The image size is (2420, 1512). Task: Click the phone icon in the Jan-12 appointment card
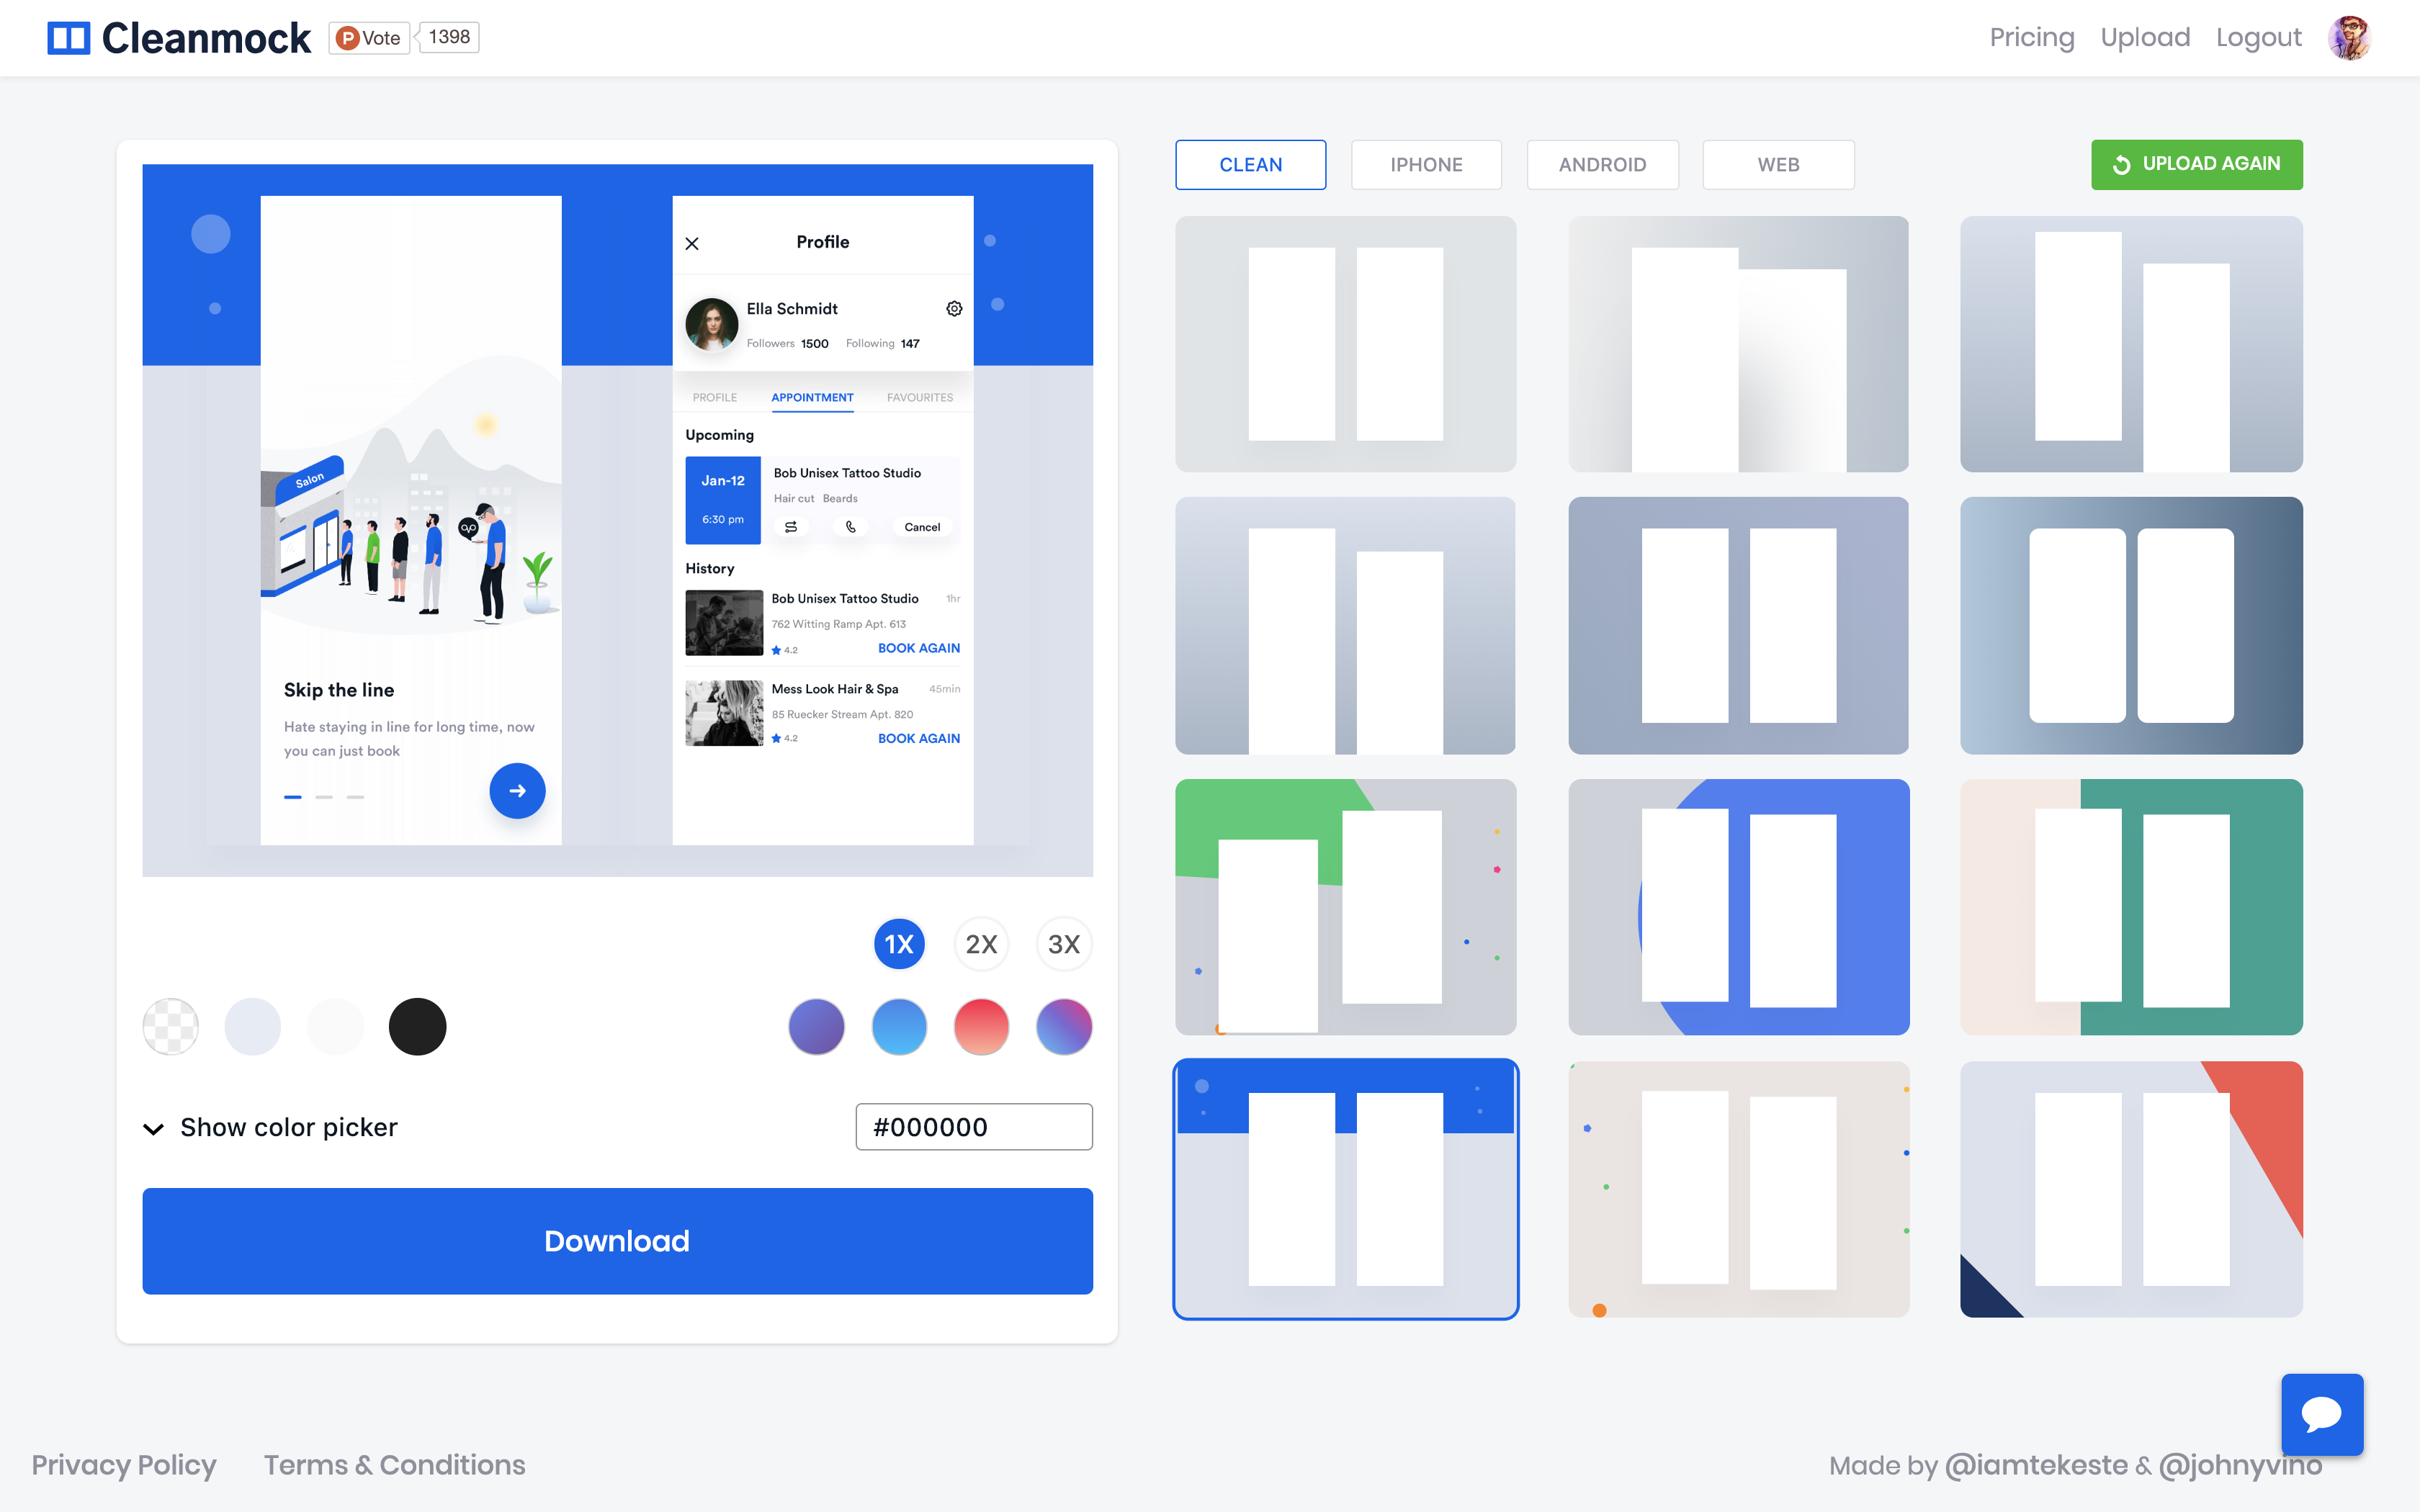point(851,526)
